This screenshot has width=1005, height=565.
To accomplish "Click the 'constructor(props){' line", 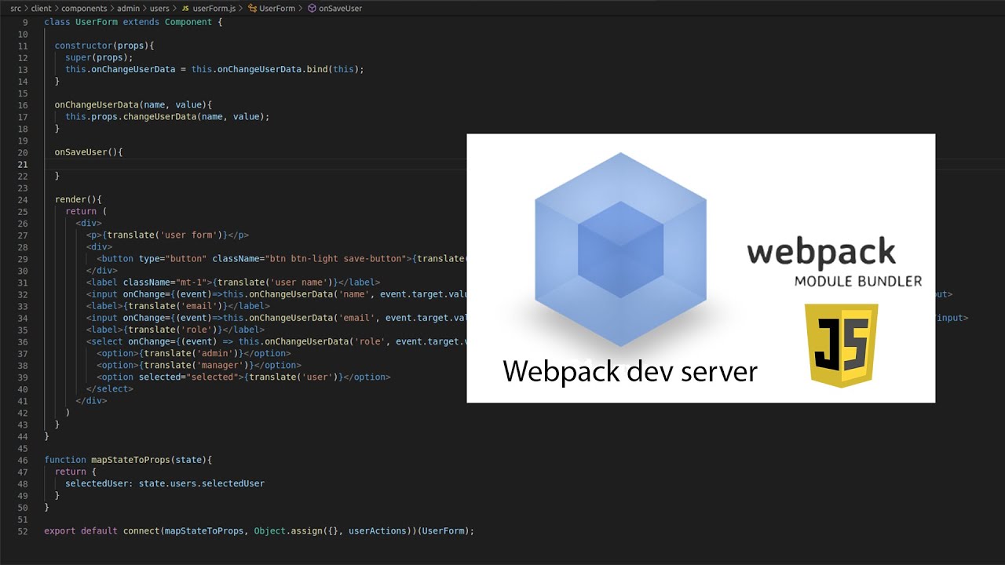I will (104, 46).
